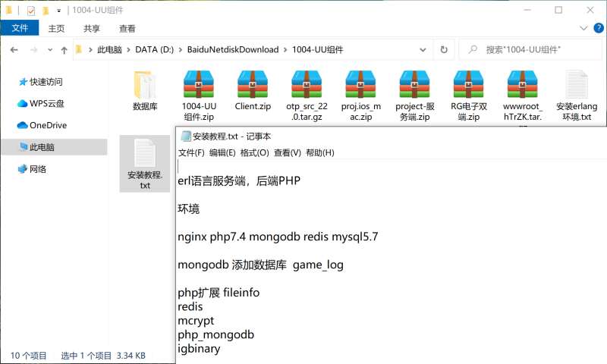607x364 pixels.
Task: Open the Explorer help button
Action: (x=599, y=28)
